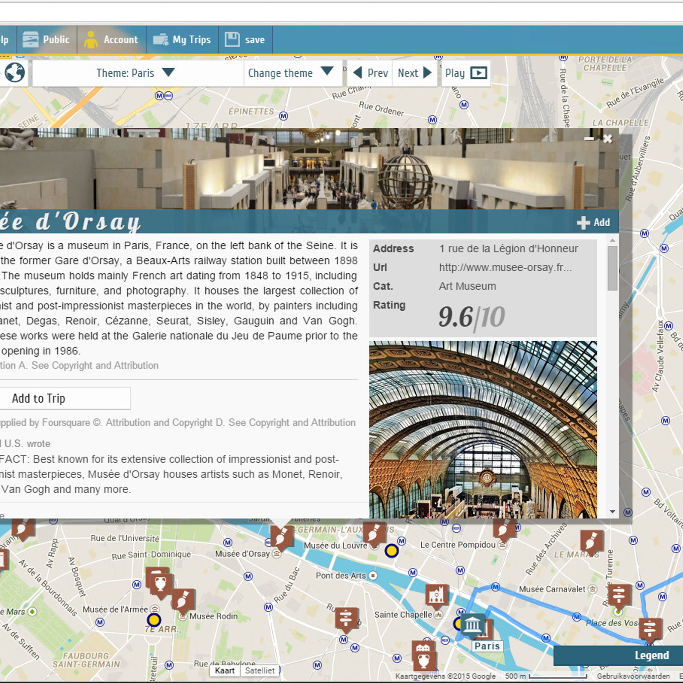Screen dimensions: 683x683
Task: Click yellow circle marker at 7E ARR
Action: (154, 619)
